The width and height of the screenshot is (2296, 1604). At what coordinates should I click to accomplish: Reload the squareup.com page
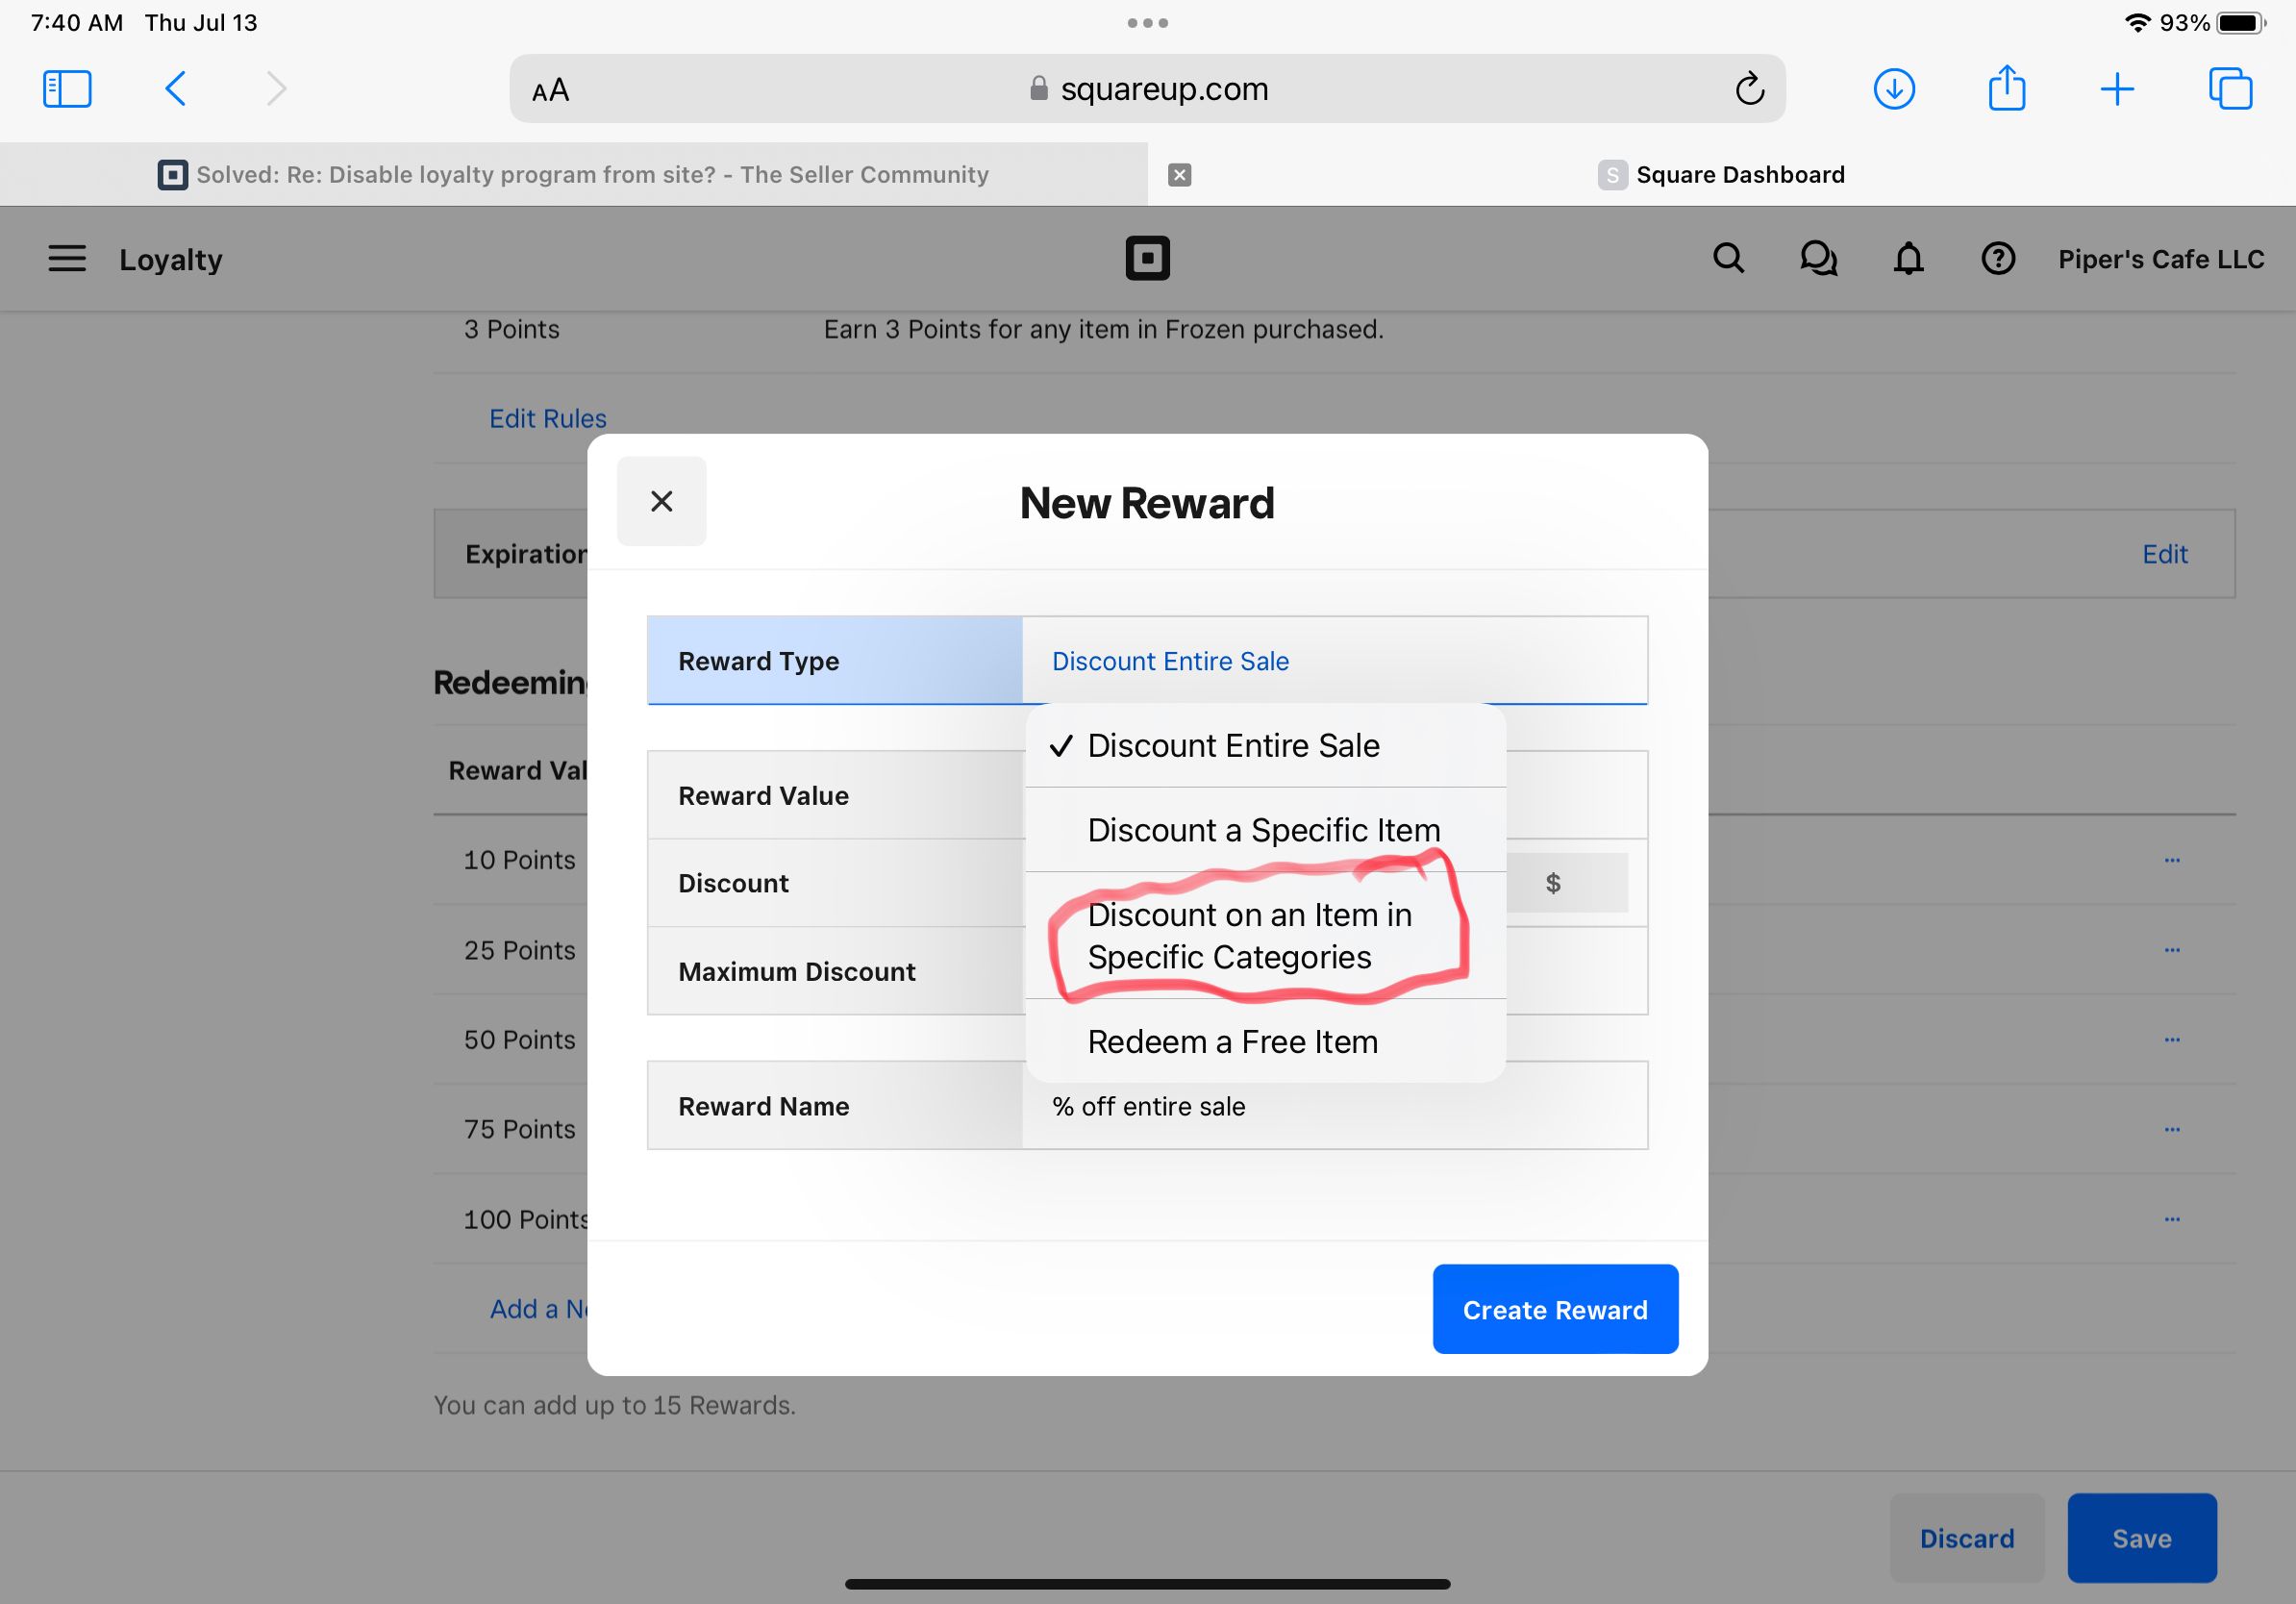[1749, 89]
